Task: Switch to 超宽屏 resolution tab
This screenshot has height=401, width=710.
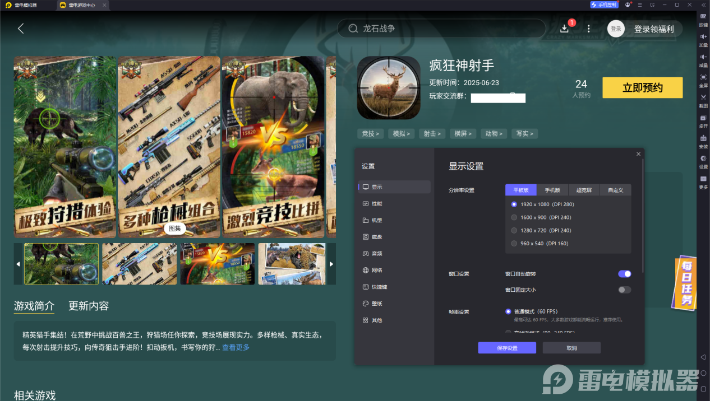Action: pos(584,190)
